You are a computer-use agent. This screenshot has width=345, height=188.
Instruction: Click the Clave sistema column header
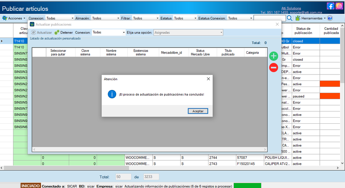[85, 53]
